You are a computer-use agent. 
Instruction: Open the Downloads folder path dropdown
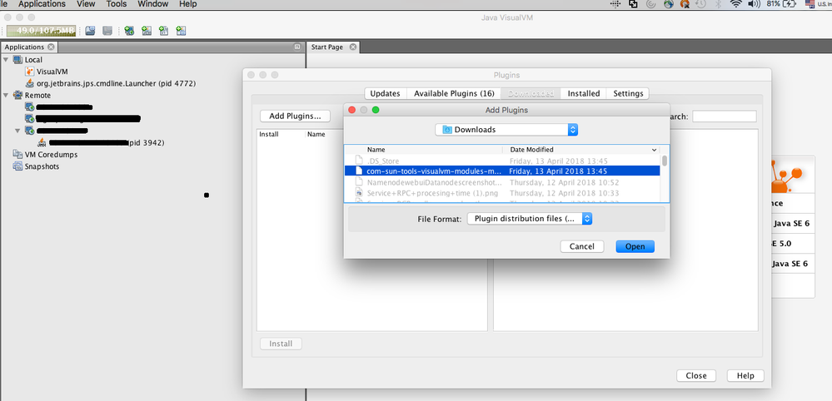click(x=506, y=130)
